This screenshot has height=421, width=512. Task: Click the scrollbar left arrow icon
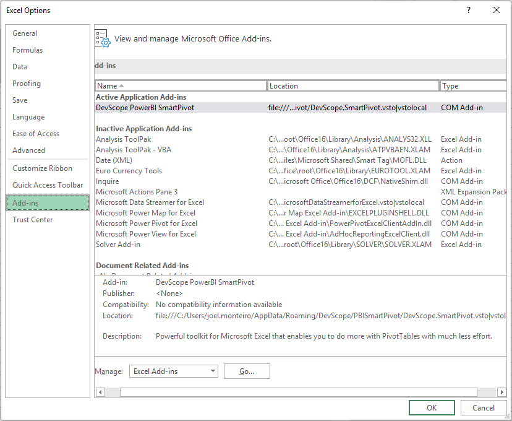pos(100,392)
